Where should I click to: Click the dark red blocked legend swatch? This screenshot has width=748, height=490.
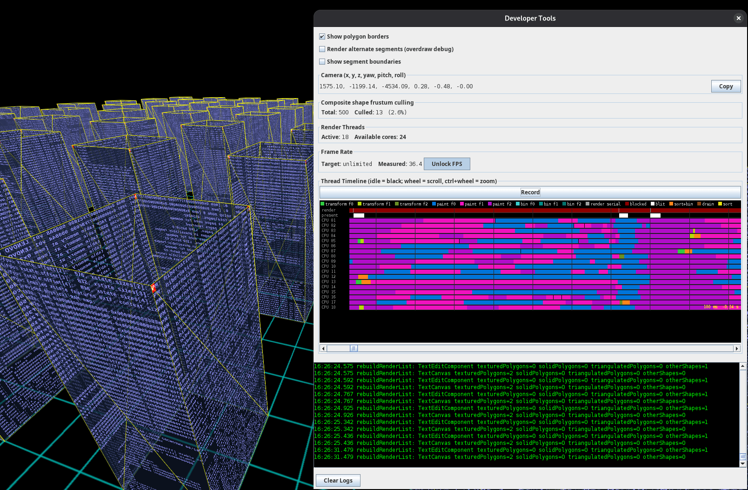pos(627,204)
